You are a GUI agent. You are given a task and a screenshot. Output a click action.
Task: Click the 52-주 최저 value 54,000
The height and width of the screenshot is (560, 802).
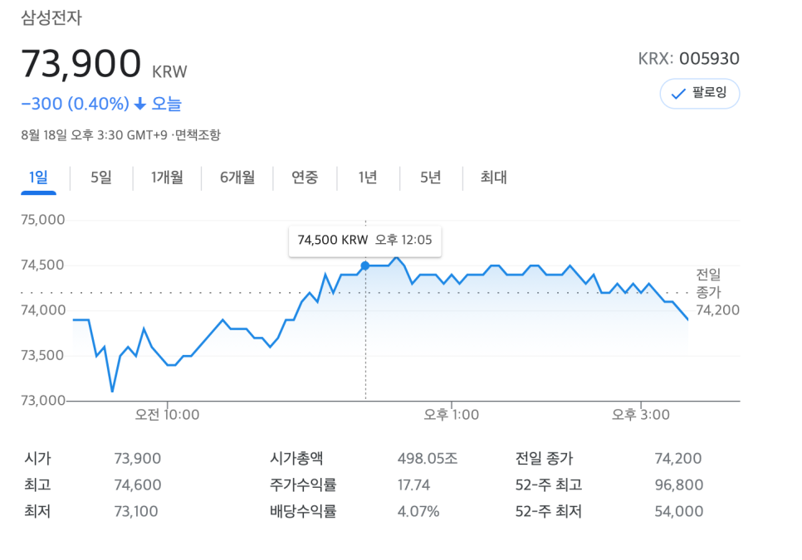[x=679, y=511]
